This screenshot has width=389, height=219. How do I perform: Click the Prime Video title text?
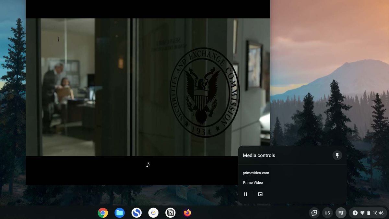click(x=253, y=182)
